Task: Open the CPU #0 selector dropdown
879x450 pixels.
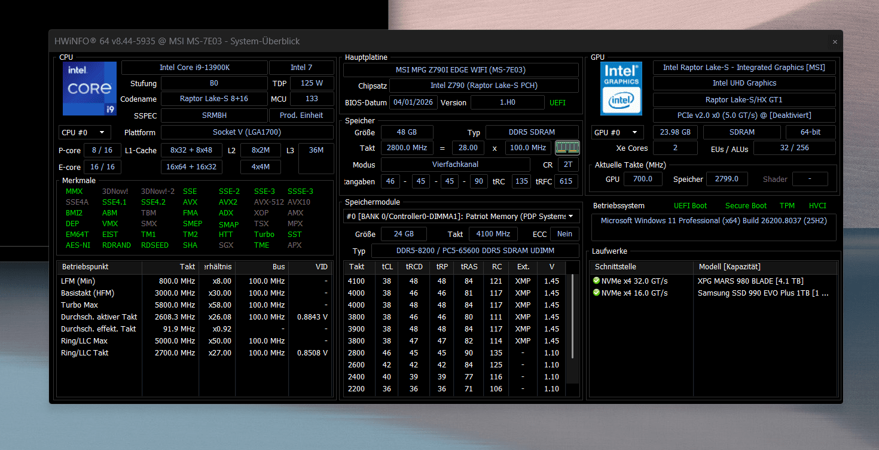Action: click(x=85, y=132)
